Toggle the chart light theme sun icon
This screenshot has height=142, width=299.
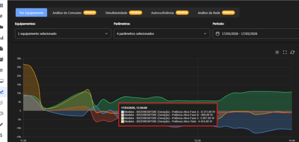click(x=277, y=52)
